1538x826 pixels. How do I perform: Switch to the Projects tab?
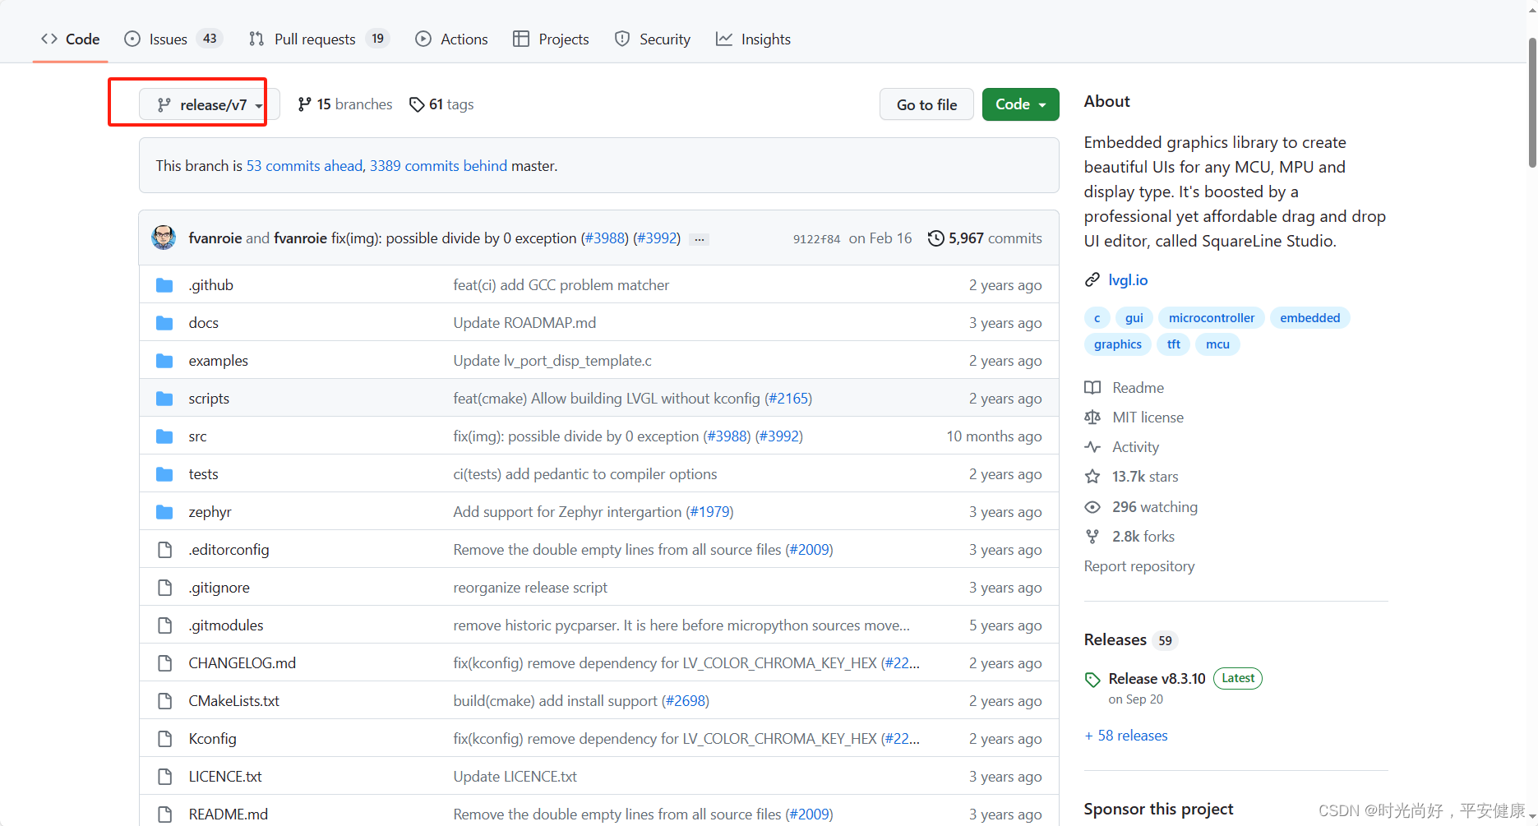pyautogui.click(x=551, y=39)
